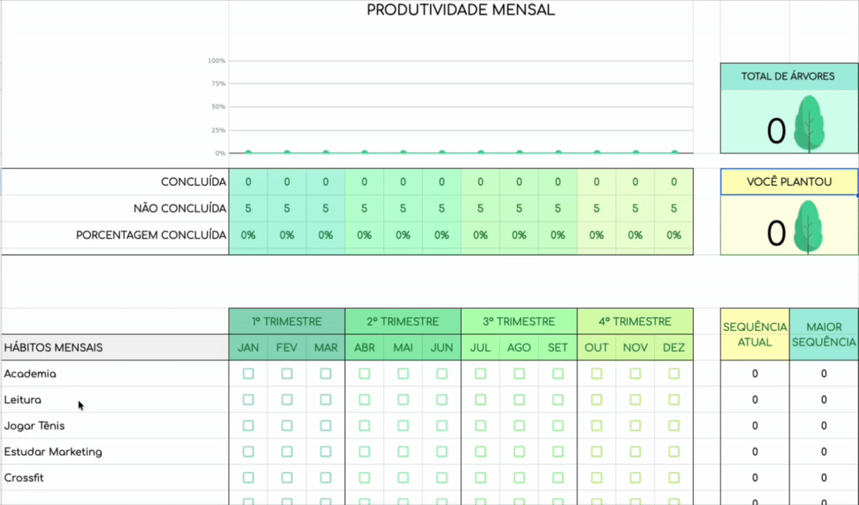Select the 1º Trimestre header cell

coord(287,322)
